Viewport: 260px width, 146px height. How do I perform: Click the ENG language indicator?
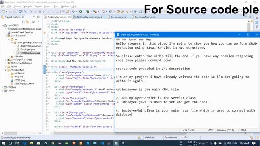[x=235, y=143]
